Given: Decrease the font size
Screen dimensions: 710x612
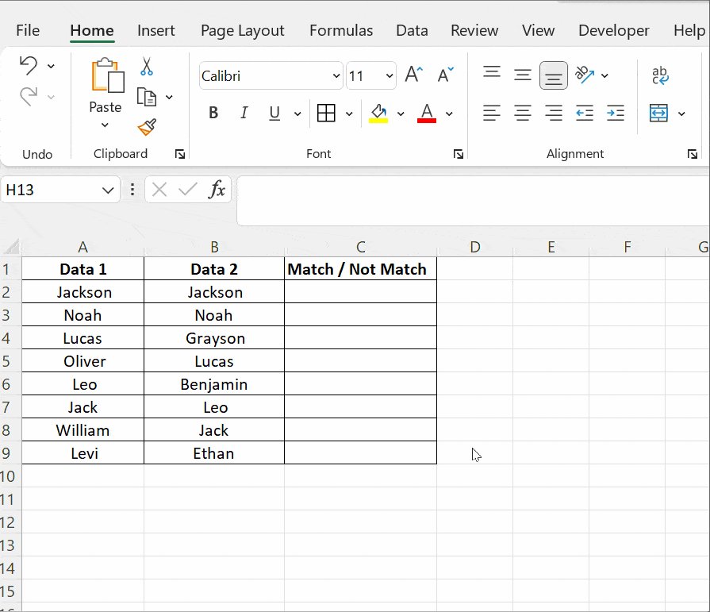Looking at the screenshot, I should (442, 73).
